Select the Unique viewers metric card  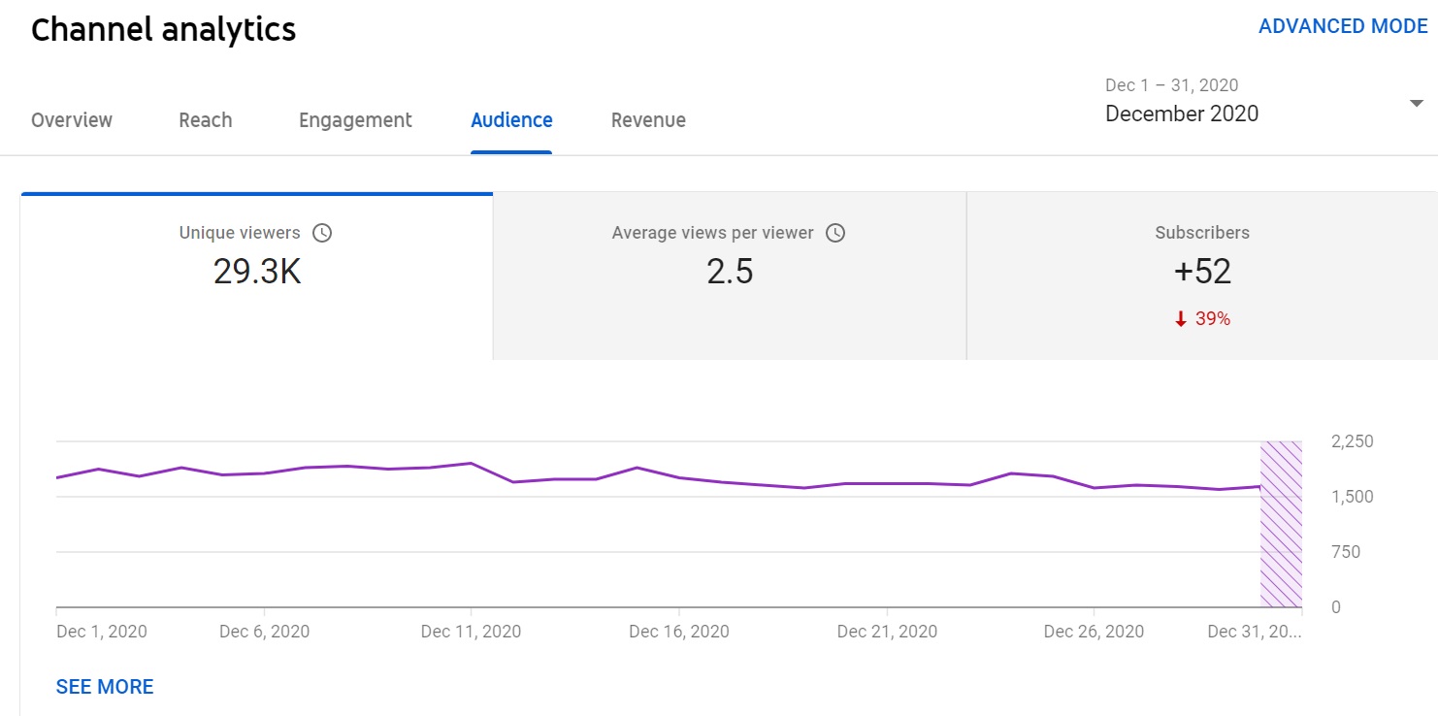(x=257, y=277)
